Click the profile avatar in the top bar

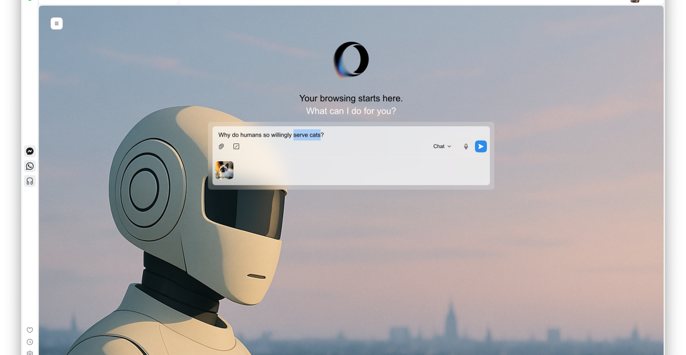click(635, 1)
